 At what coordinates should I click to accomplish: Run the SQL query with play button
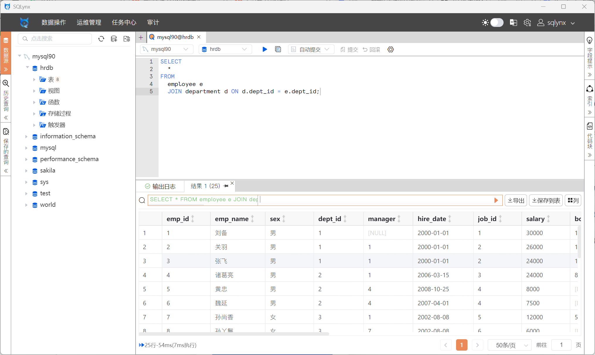265,49
